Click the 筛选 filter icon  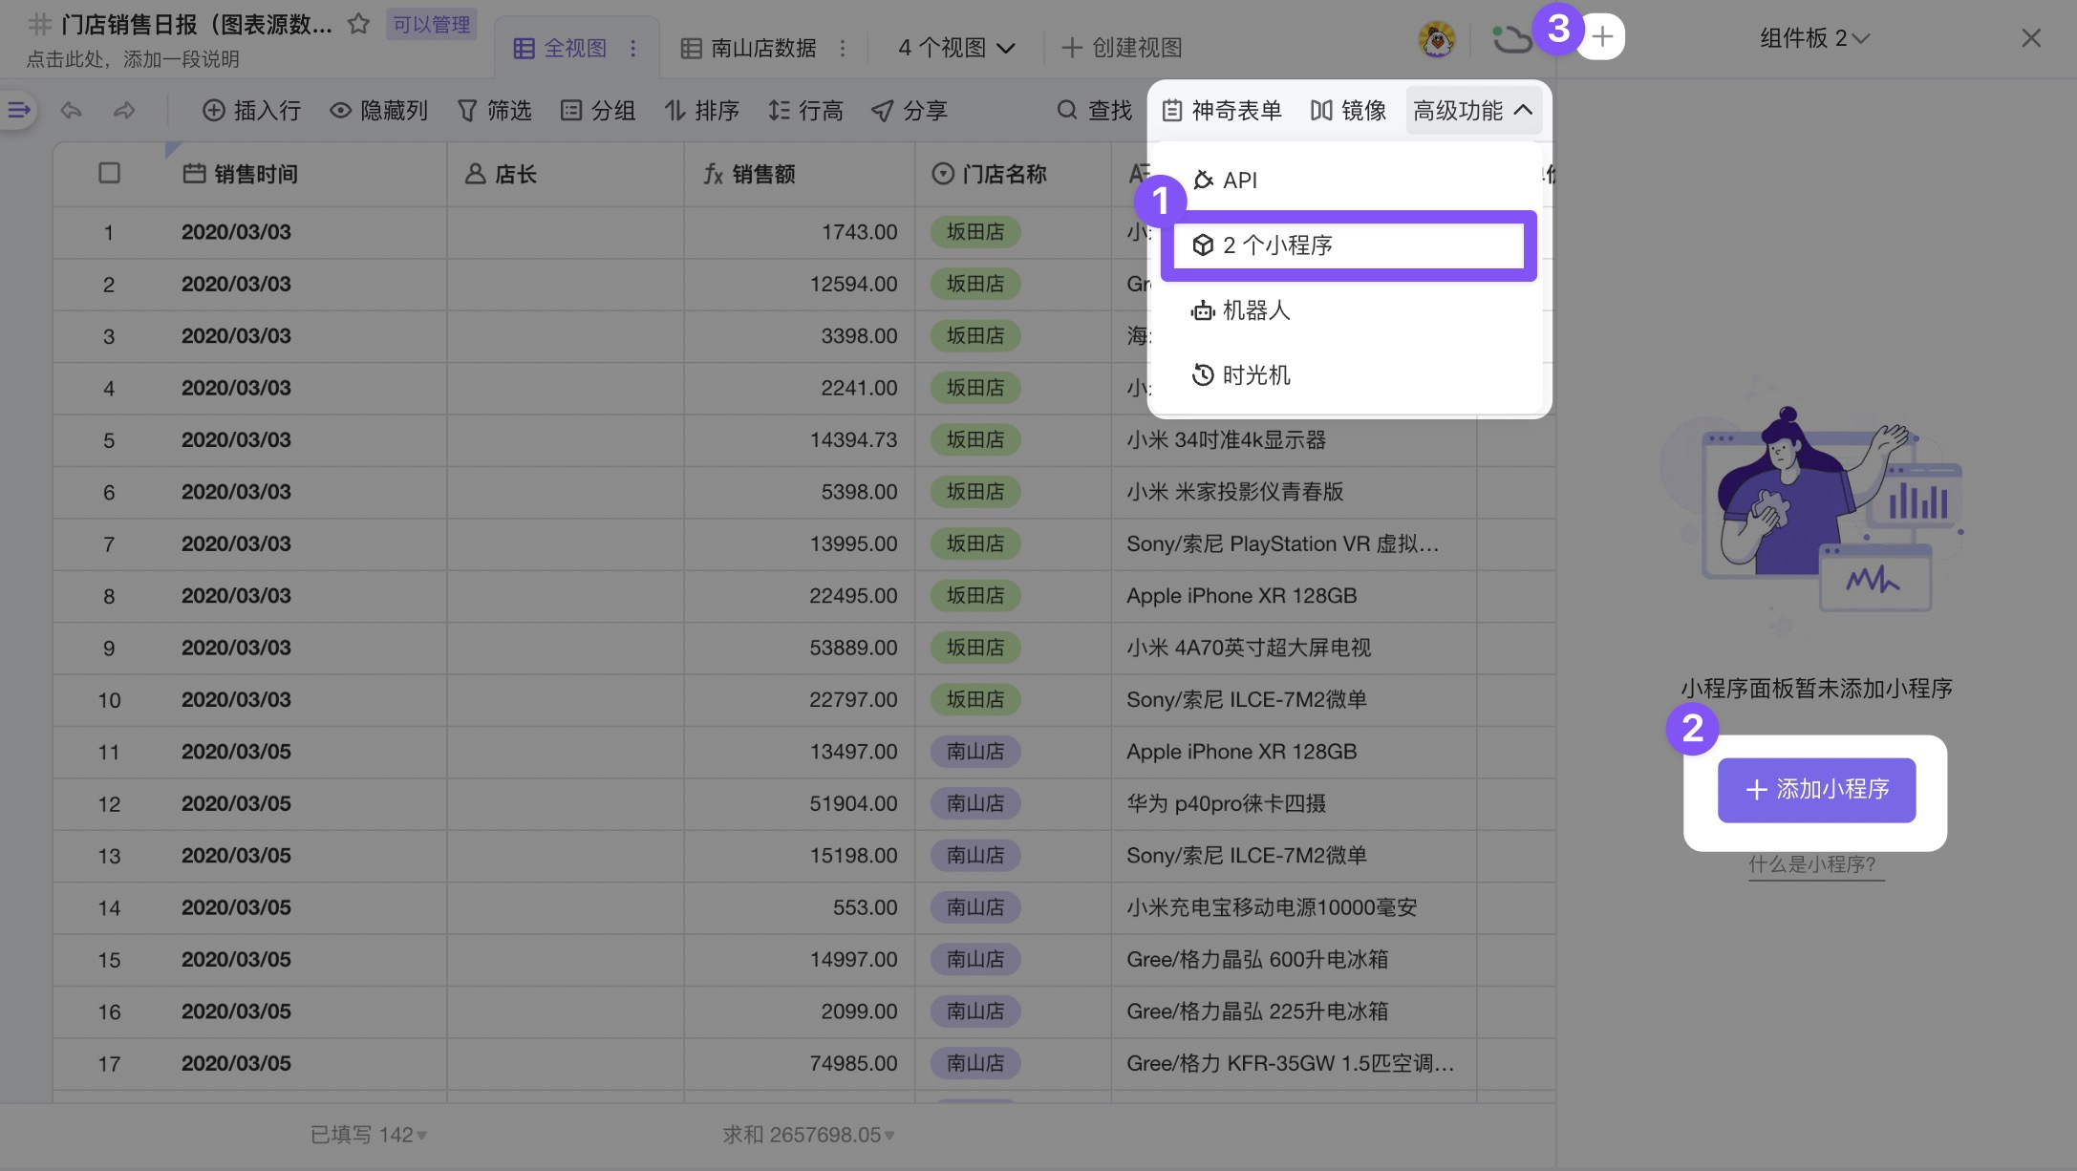[x=495, y=110]
